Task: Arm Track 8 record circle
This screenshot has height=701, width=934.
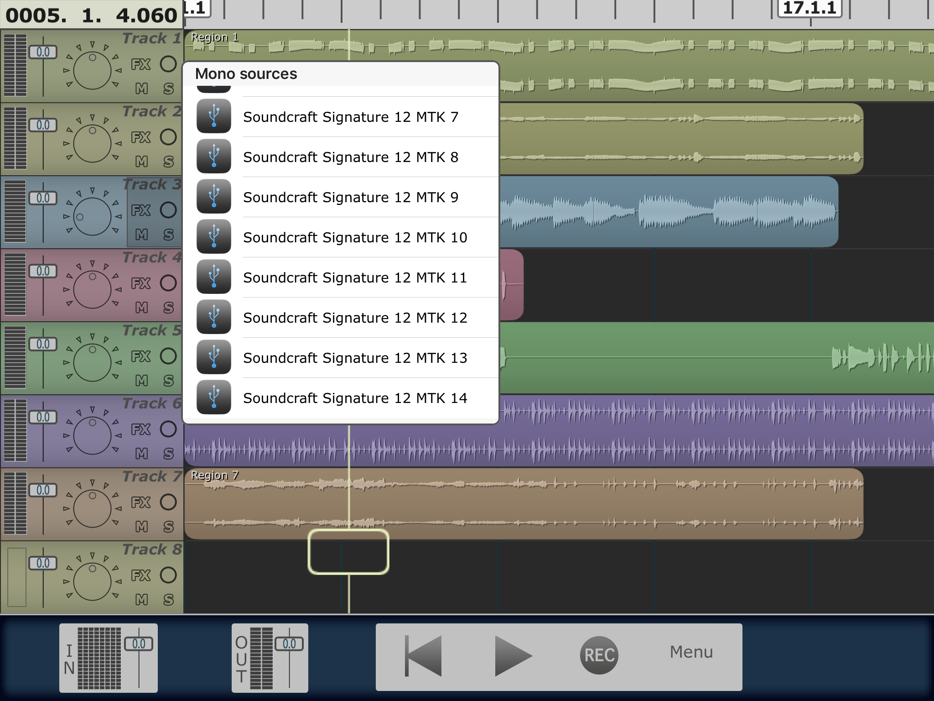Action: pos(168,575)
